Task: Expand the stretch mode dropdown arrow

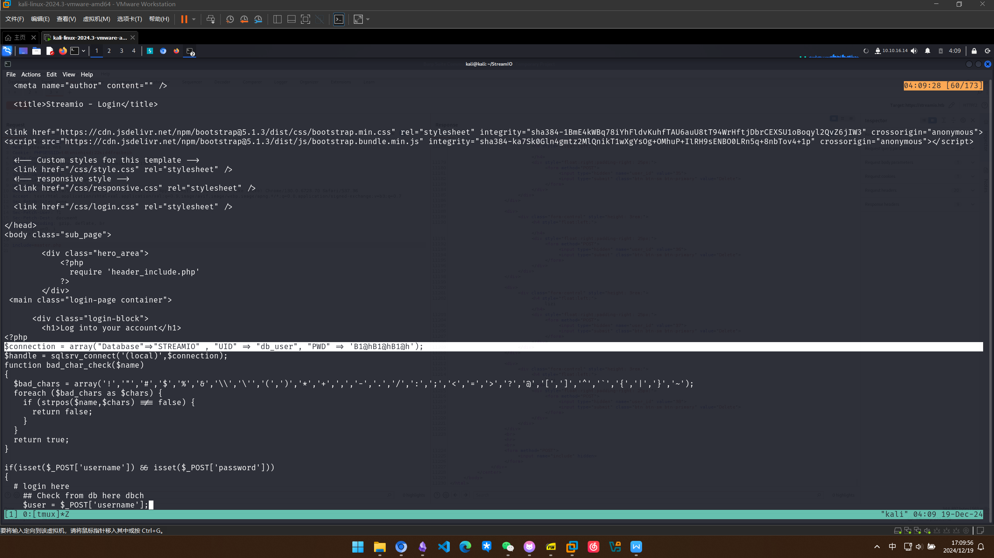Action: (x=368, y=19)
